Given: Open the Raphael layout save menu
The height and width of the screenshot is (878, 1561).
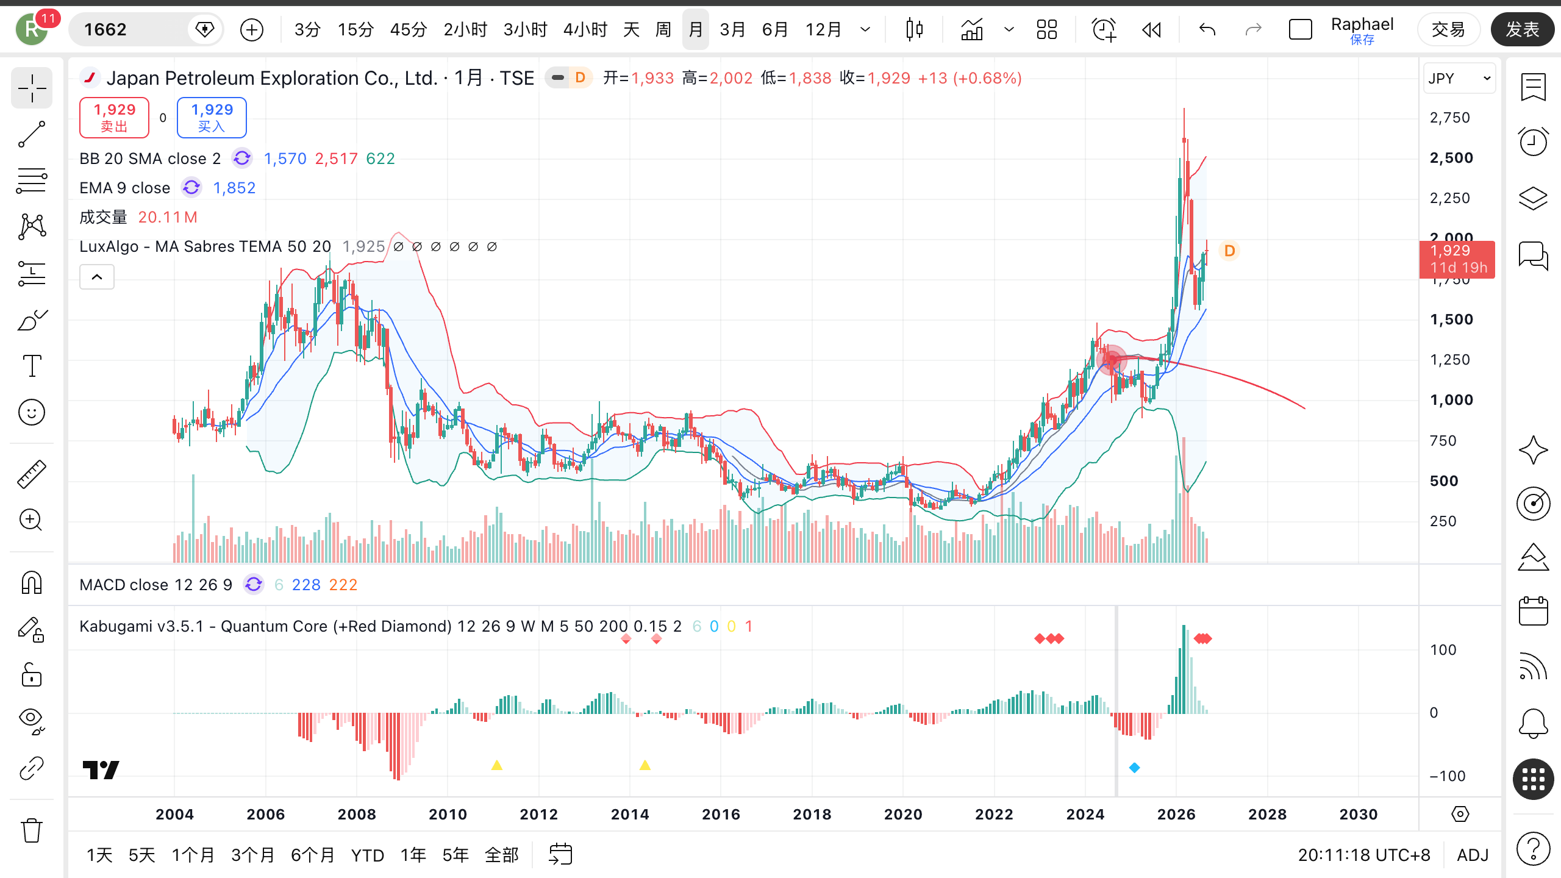Looking at the screenshot, I should 1362,30.
